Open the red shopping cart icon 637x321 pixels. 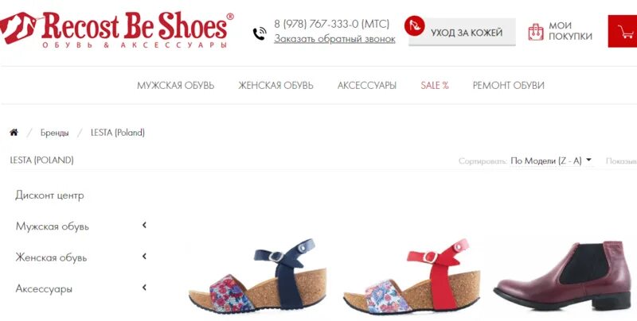(623, 31)
